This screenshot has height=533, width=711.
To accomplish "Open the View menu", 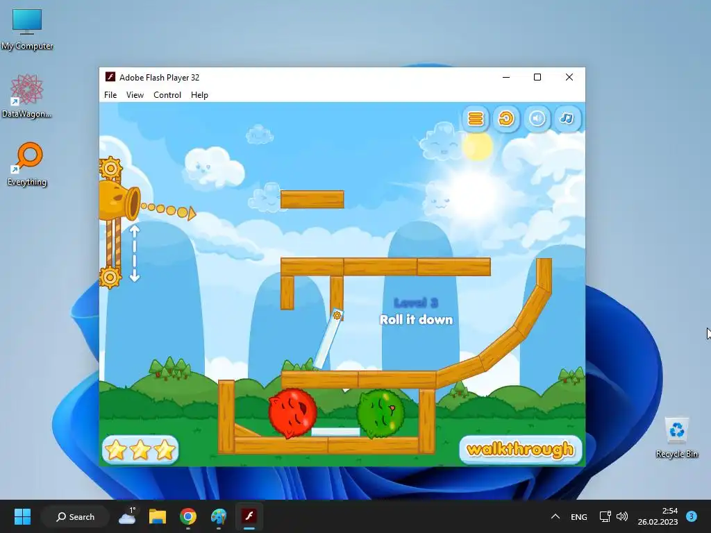I will click(x=135, y=94).
